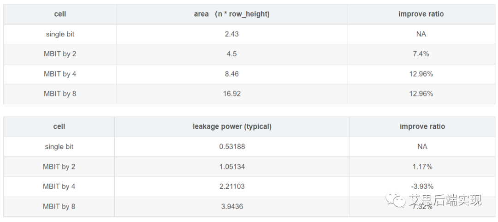Click the leakage power value 0.53188
This screenshot has height=222, width=498.
coord(232,147)
